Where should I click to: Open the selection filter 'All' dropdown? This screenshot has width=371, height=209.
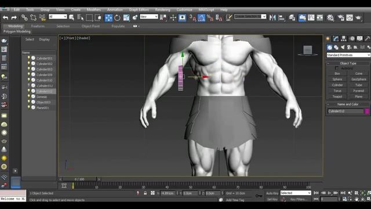point(58,17)
